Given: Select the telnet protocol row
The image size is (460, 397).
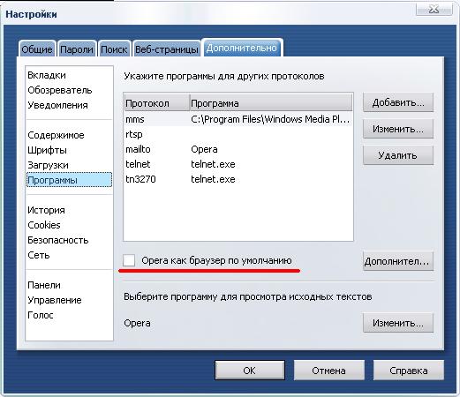Looking at the screenshot, I should (x=238, y=164).
